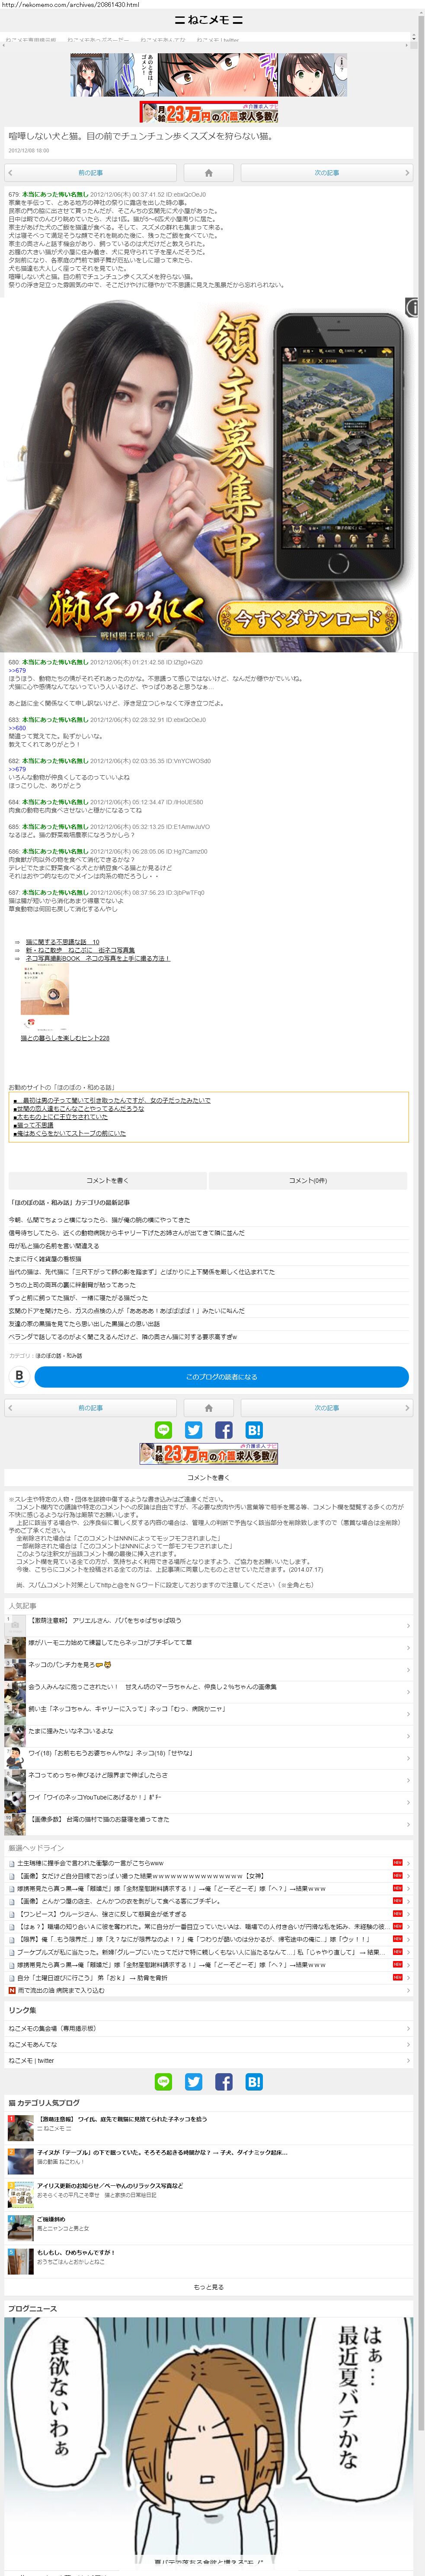Screen dimensions: 425x2576
Task: Click Hatena B! icon below リンク集 section
Action: [x=253, y=2081]
